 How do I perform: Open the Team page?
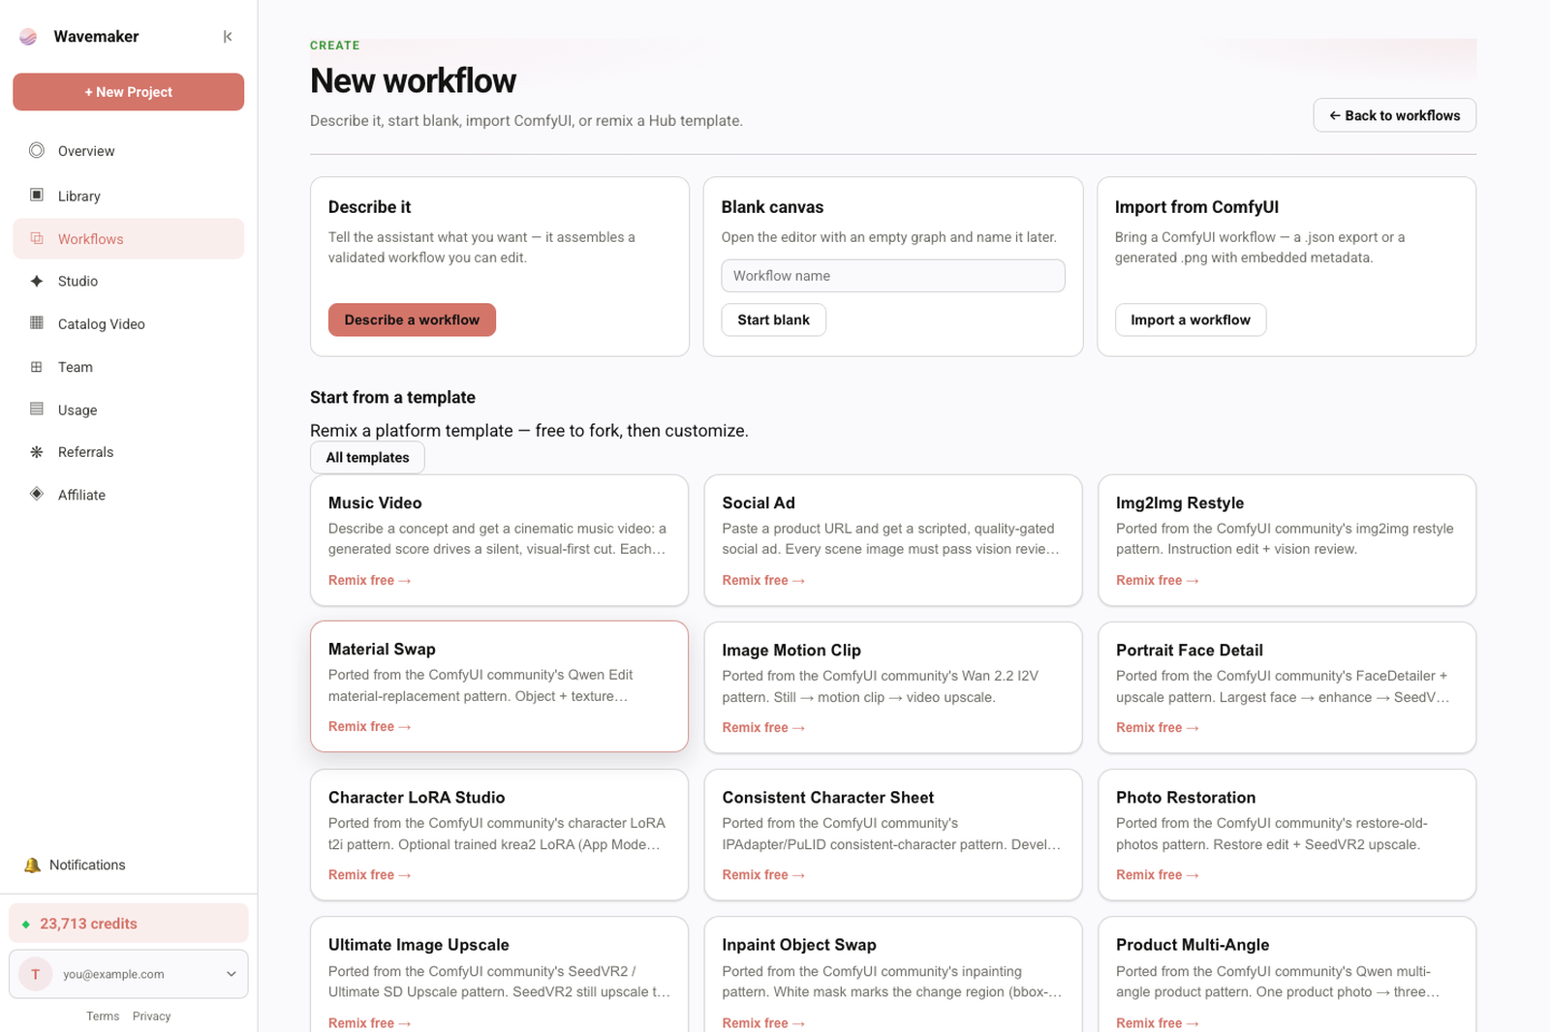pyautogui.click(x=128, y=367)
